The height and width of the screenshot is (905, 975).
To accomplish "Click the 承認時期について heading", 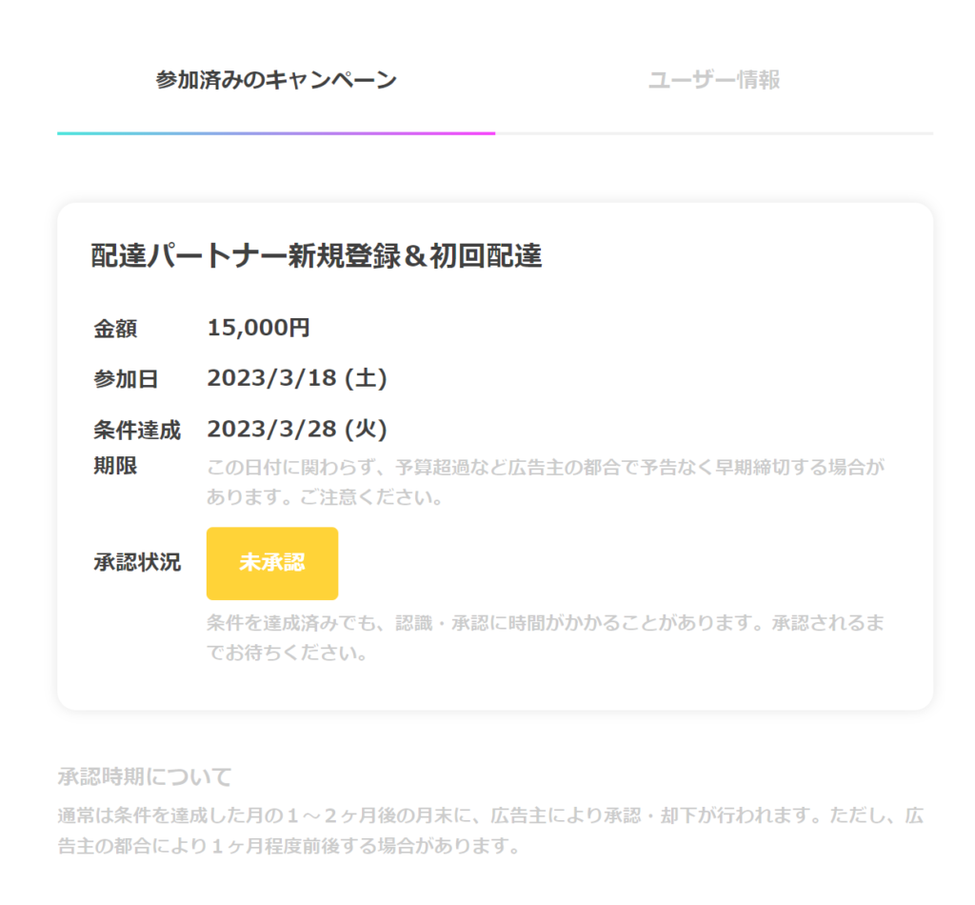I will 145,776.
